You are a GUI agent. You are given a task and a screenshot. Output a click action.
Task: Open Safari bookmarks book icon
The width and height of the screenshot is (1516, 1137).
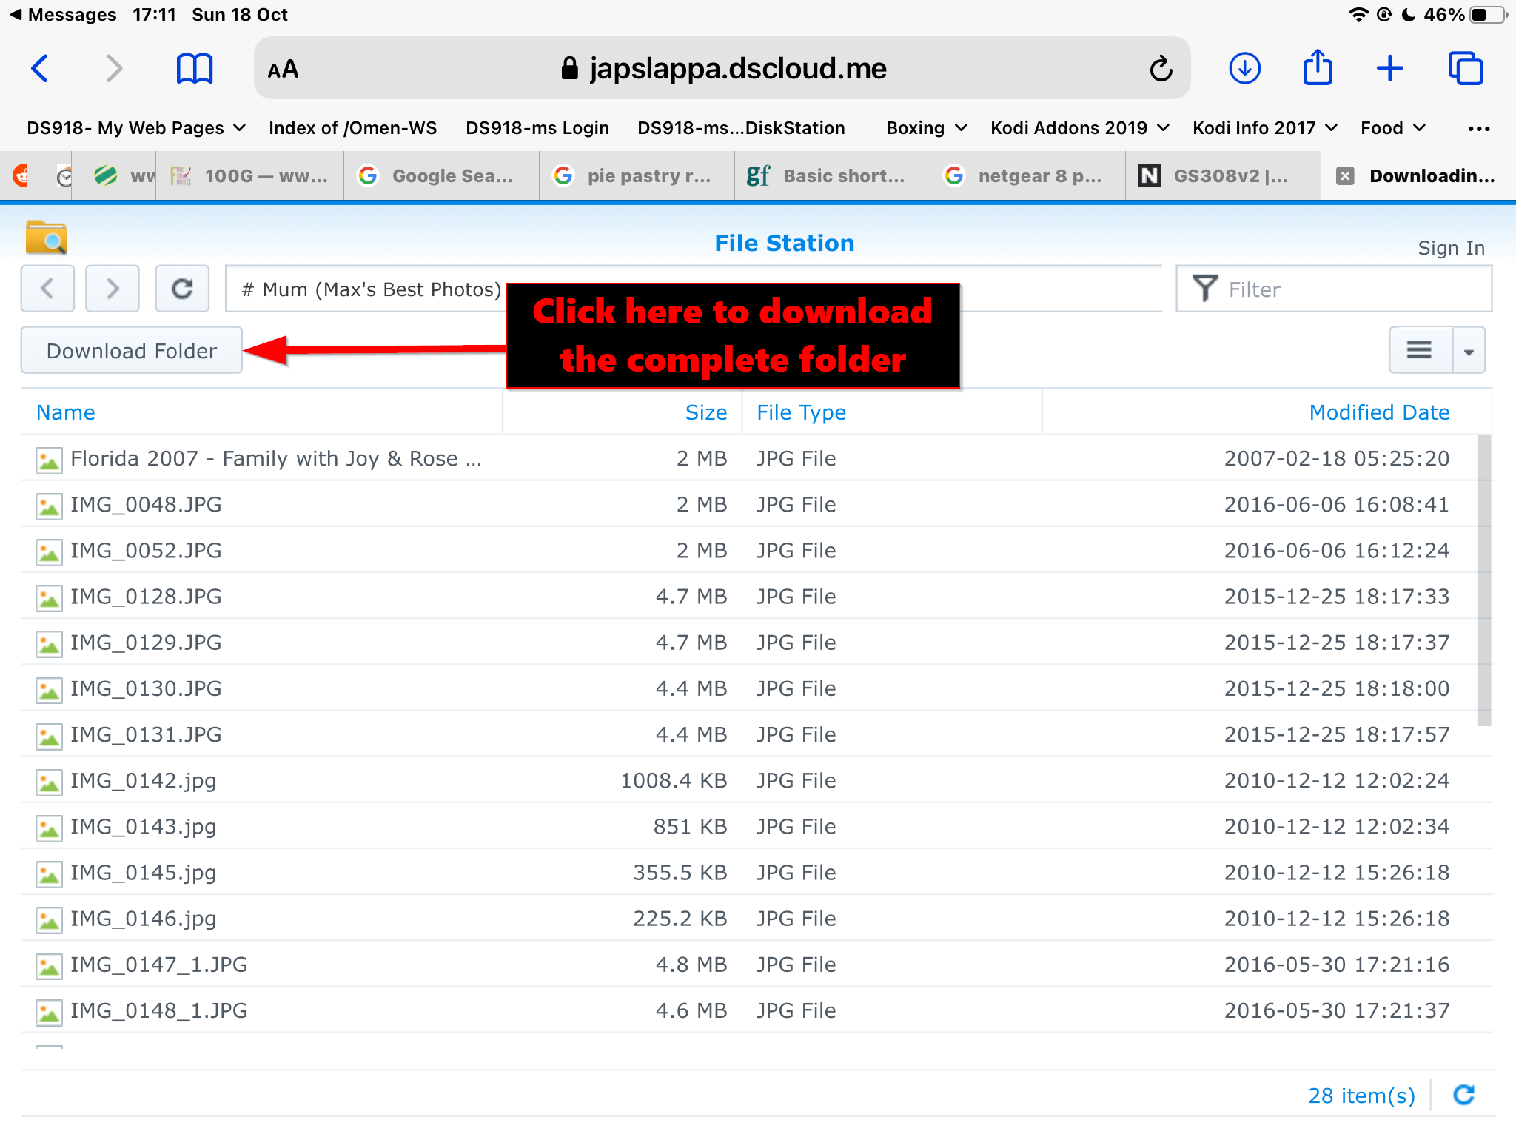[x=194, y=69]
